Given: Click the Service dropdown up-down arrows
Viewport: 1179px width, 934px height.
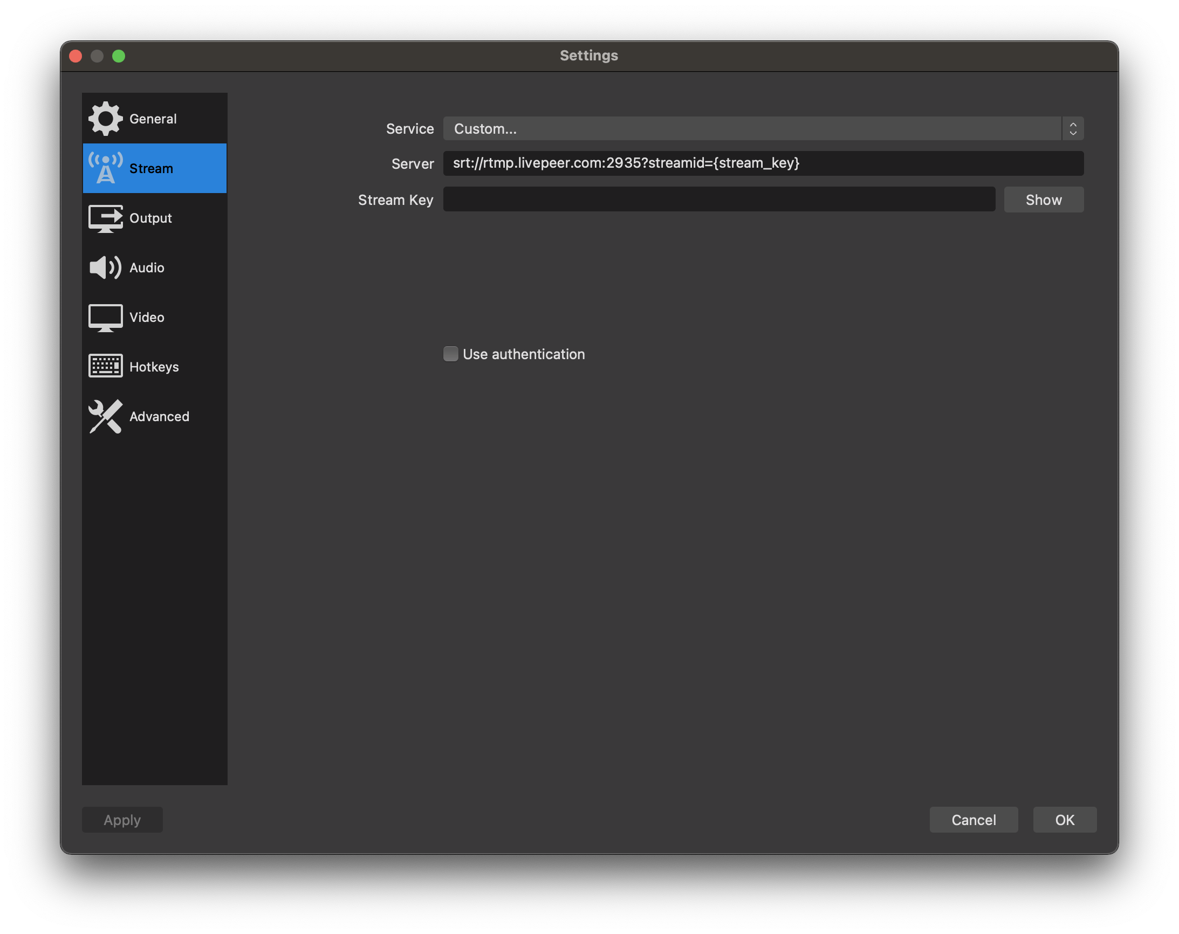Looking at the screenshot, I should (x=1072, y=128).
